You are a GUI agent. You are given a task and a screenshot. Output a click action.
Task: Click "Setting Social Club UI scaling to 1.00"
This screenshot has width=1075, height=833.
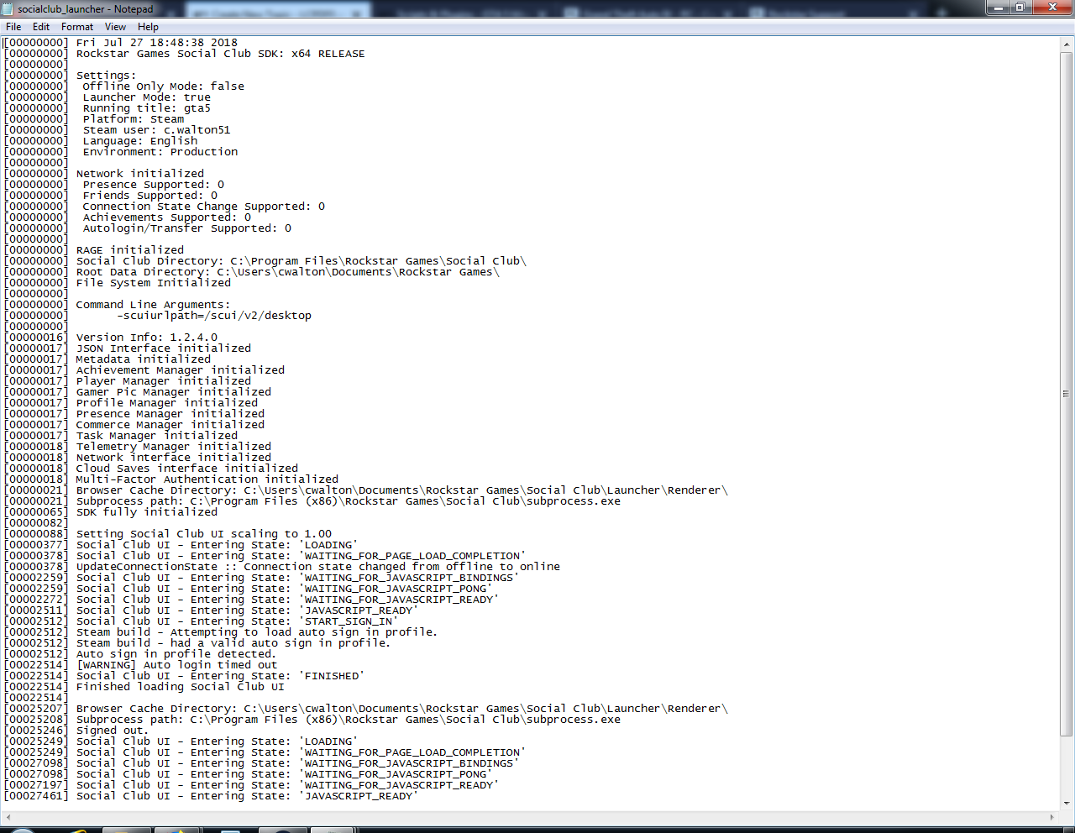[204, 534]
